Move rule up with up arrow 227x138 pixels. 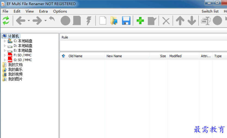click(180, 21)
